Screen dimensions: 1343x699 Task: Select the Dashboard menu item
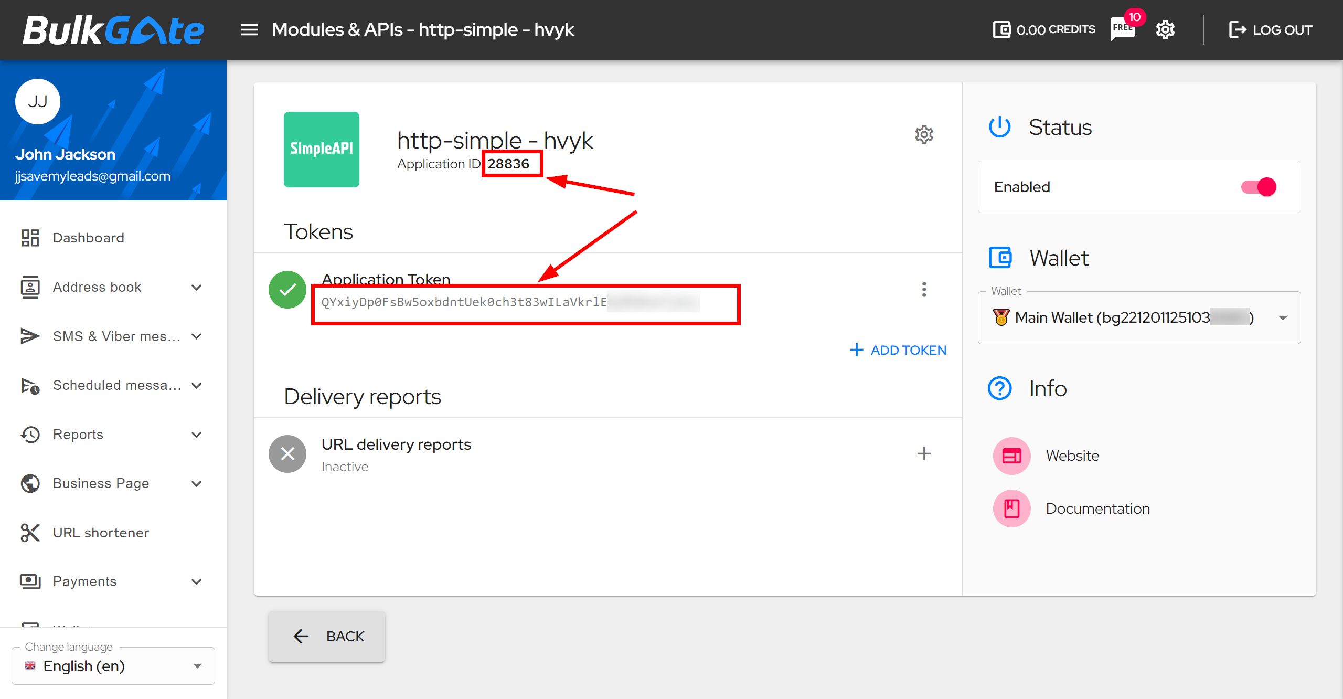(x=88, y=237)
